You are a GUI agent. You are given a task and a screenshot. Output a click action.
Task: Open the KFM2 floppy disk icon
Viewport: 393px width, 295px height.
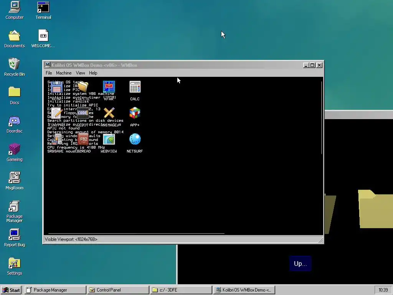(57, 87)
